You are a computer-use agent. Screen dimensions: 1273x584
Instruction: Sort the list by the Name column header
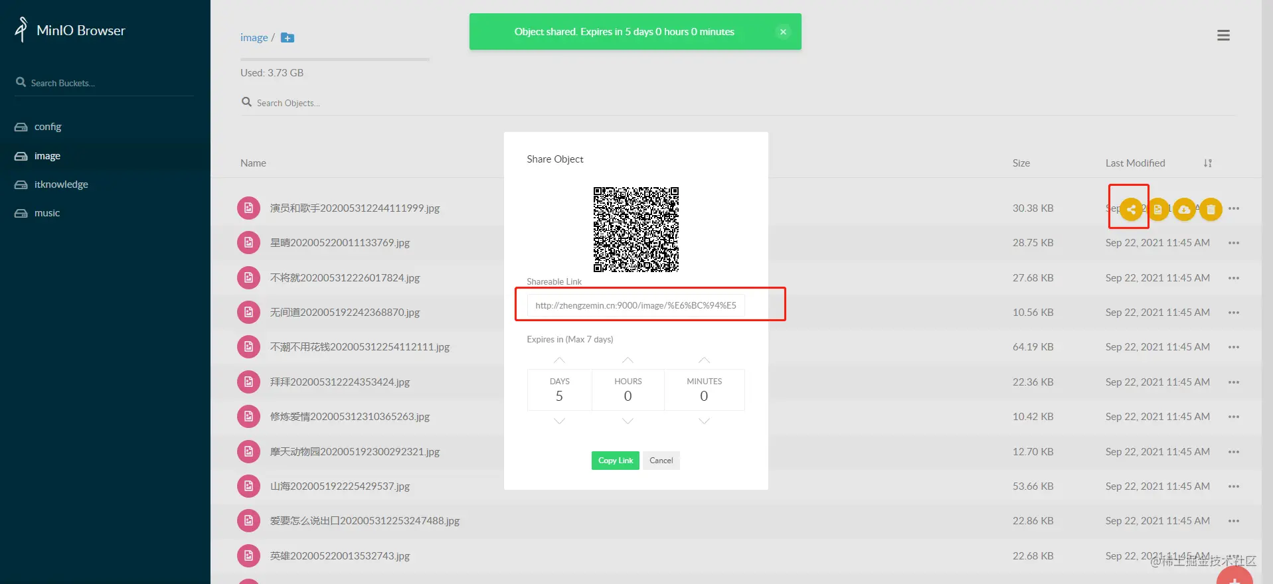[253, 163]
